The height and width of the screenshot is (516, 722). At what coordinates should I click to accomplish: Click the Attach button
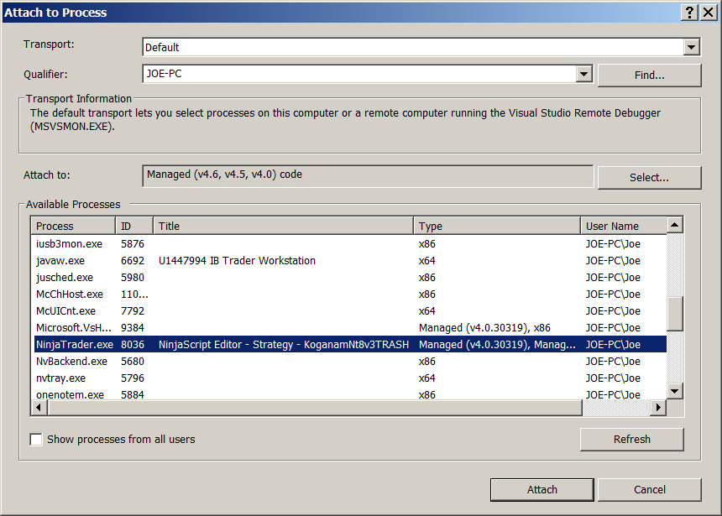(x=542, y=489)
